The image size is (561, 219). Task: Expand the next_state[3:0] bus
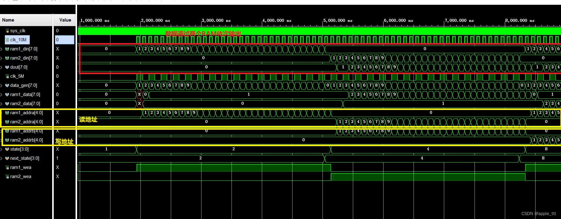(x=2, y=158)
